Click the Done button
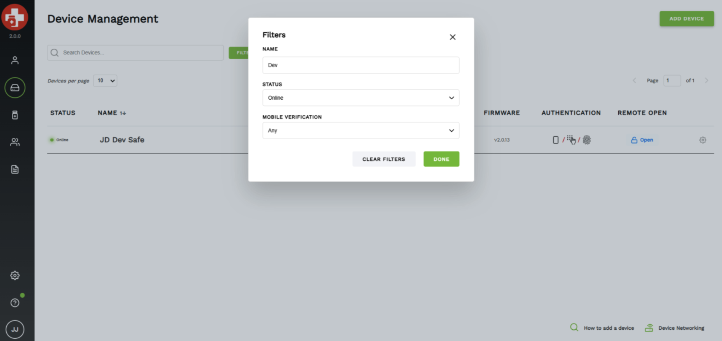The image size is (722, 341). pos(441,159)
